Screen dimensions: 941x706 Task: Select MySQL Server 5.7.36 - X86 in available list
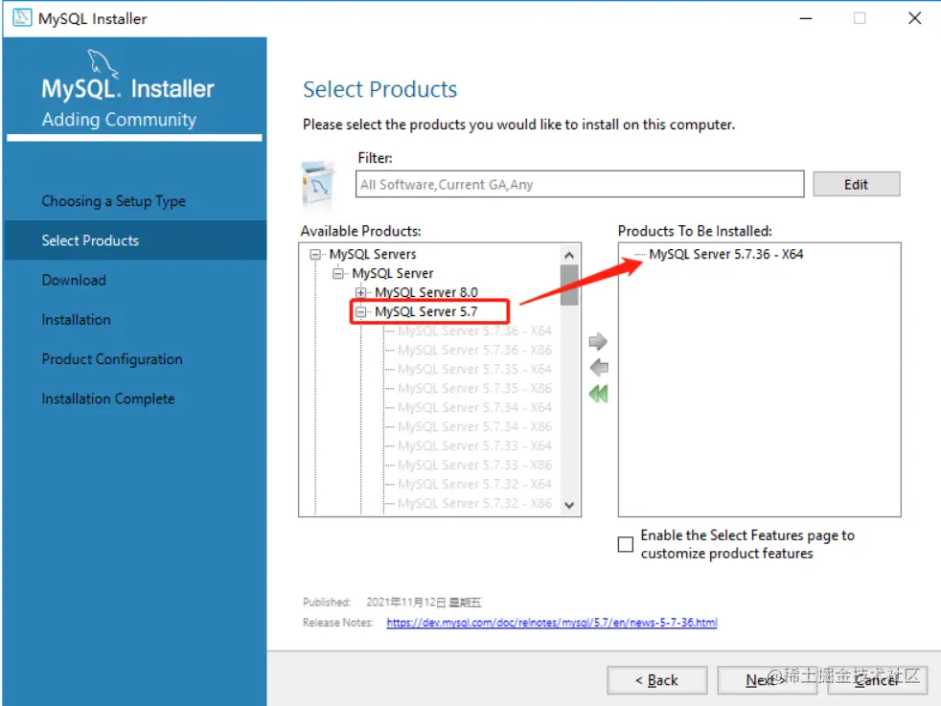click(x=474, y=351)
